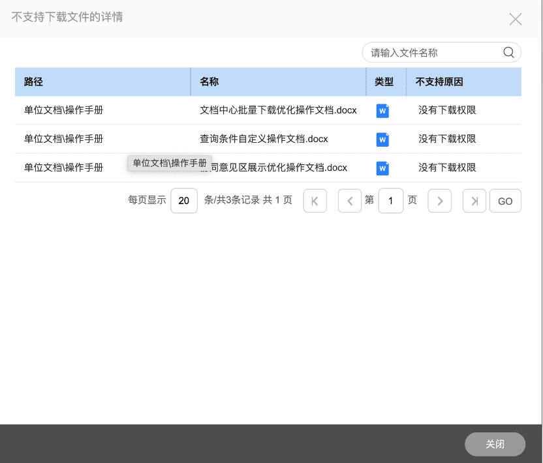Image resolution: width=543 pixels, height=463 pixels.
Task: Click 没有下载权限 in 文档中心批量下载 row
Action: pos(447,110)
